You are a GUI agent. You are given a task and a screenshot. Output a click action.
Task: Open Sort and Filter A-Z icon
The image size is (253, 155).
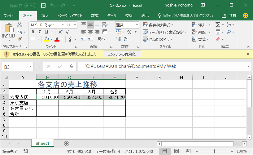click(x=229, y=25)
